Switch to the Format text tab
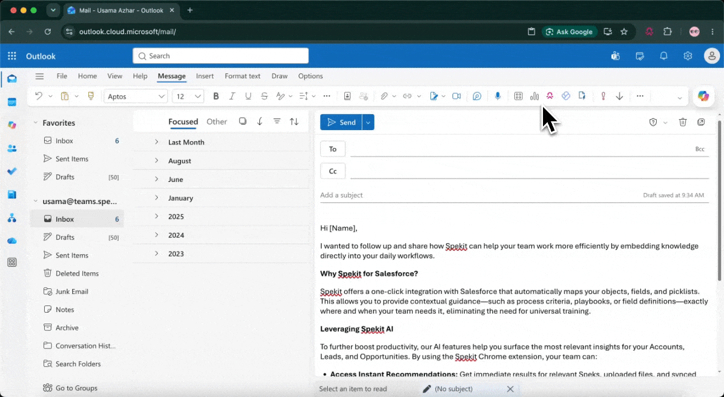 242,76
